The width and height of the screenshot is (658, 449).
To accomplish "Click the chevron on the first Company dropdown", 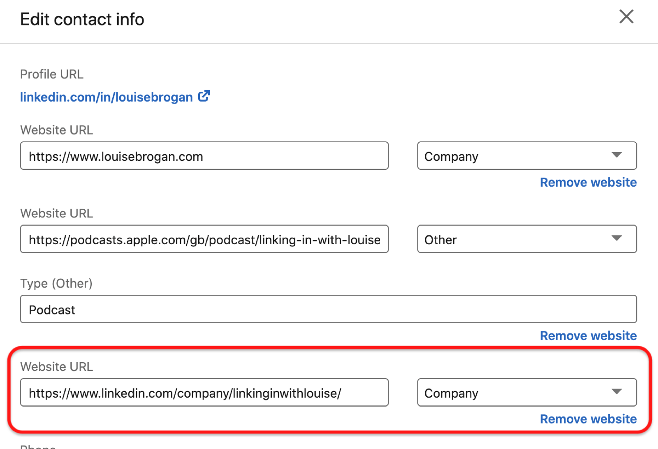I will click(x=617, y=155).
